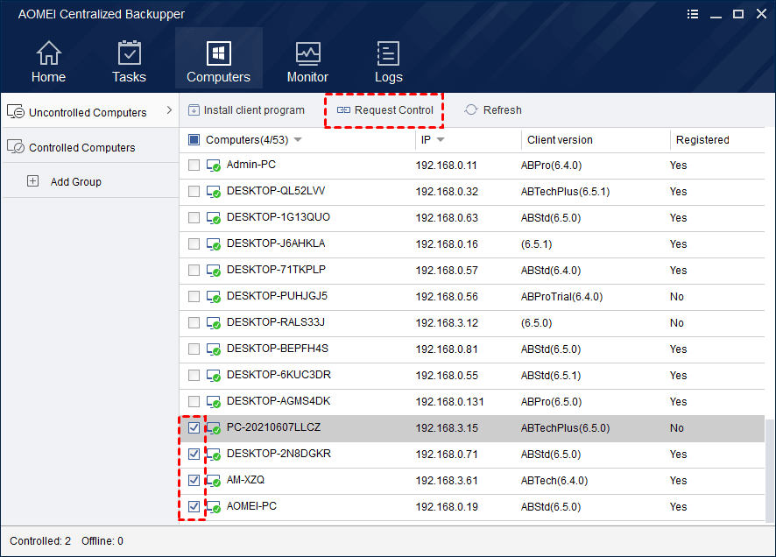
Task: Click the Offline: 0 status text
Action: pyautogui.click(x=102, y=541)
